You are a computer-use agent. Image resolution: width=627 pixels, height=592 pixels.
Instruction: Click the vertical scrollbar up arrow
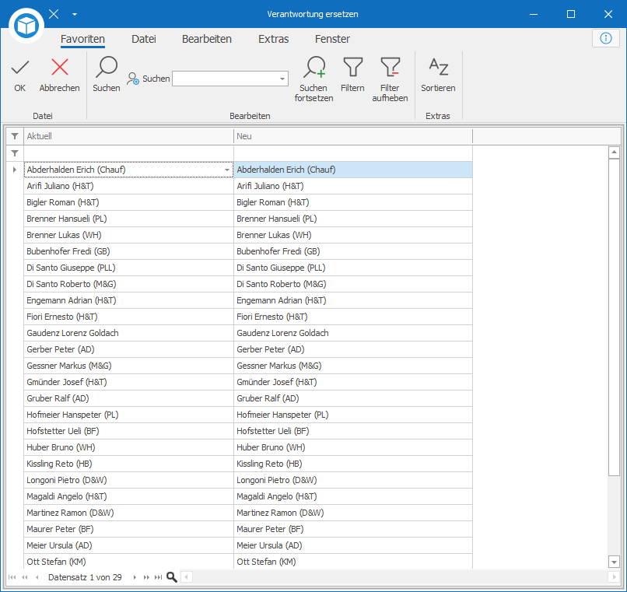click(614, 152)
